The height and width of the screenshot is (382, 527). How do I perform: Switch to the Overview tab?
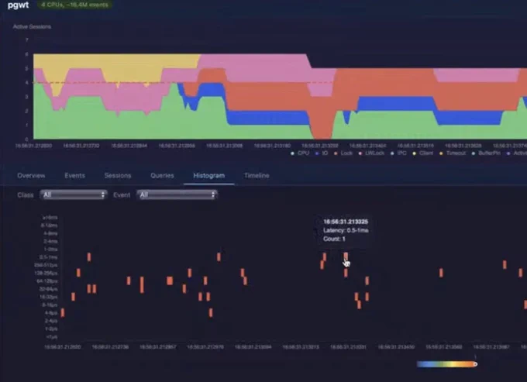point(31,176)
